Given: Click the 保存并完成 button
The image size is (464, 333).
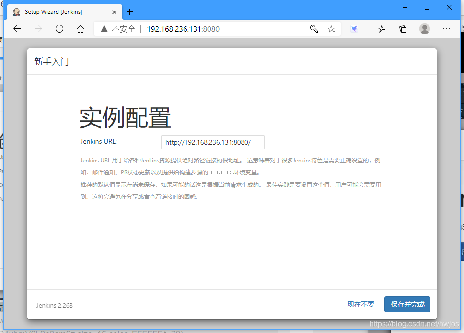Looking at the screenshot, I should click(x=407, y=304).
